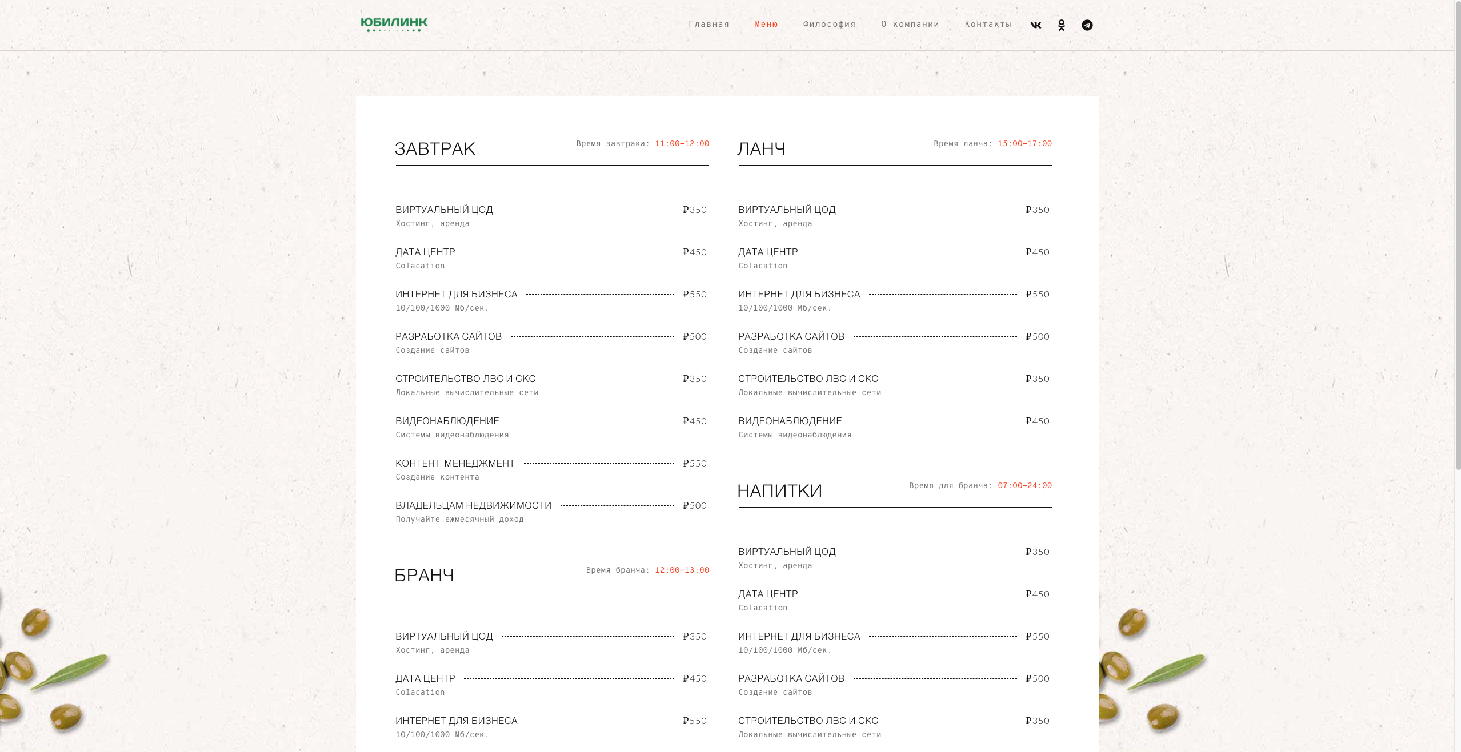
Task: Click the Напитки section heading
Action: pyautogui.click(x=779, y=490)
